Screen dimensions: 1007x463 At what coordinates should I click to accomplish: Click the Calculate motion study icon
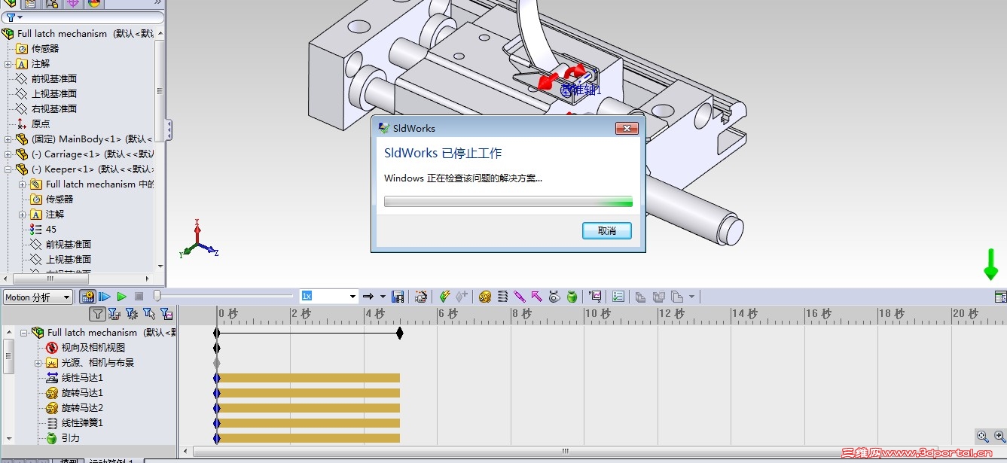coord(88,297)
